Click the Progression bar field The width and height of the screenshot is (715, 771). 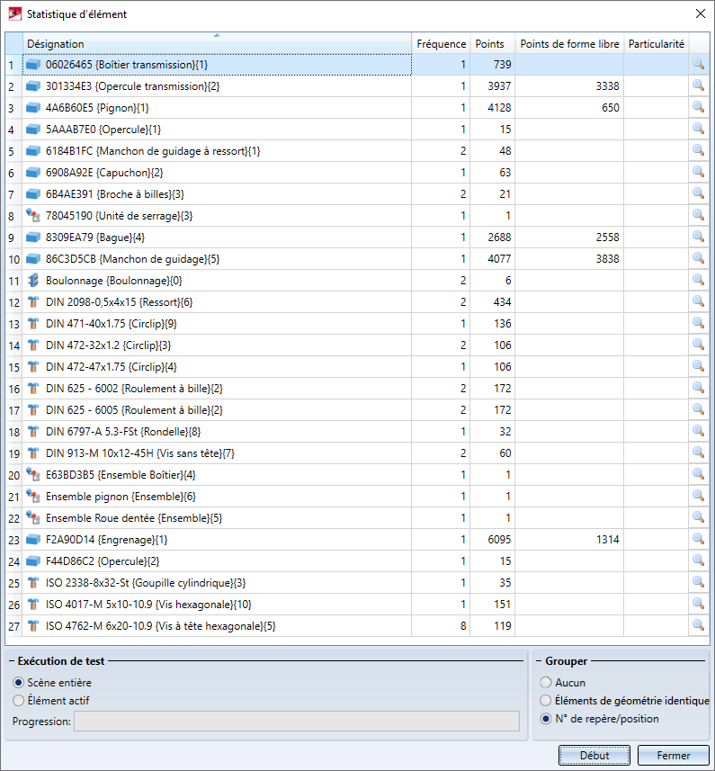(x=296, y=721)
